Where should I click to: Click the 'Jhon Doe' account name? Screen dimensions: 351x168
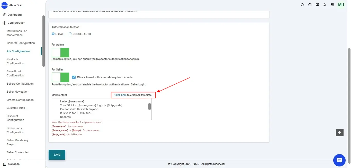click(x=16, y=5)
